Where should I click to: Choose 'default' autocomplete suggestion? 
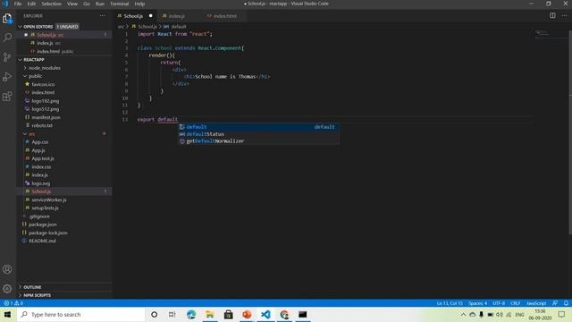tap(258, 127)
